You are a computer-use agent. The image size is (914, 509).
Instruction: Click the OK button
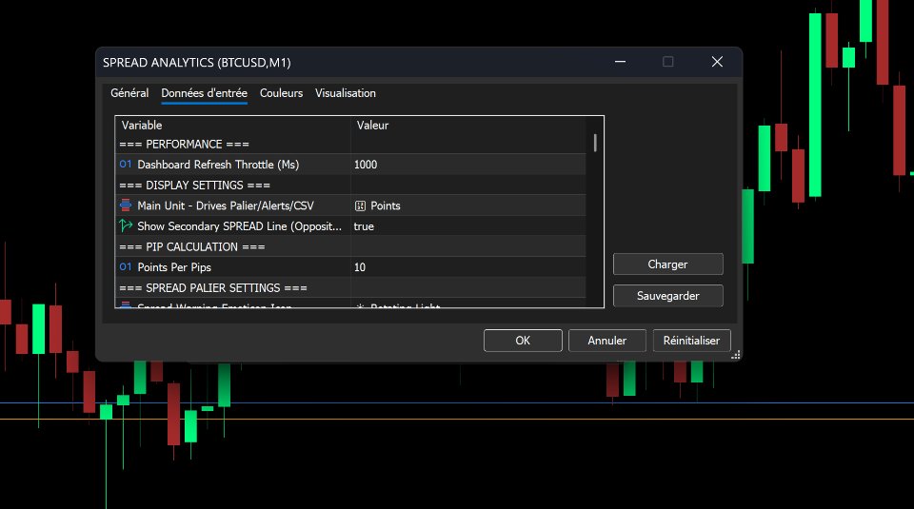pyautogui.click(x=523, y=341)
